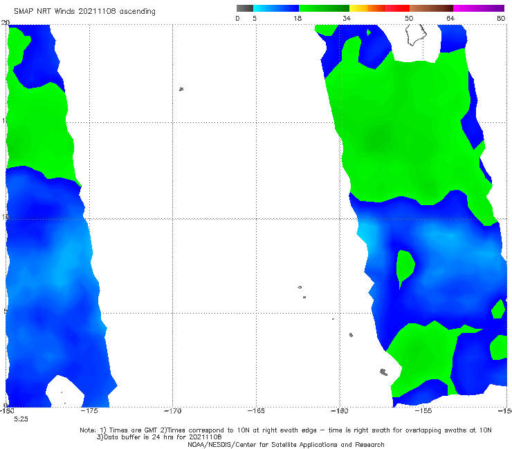Pick the yellow-orange segment of the colorbar
The width and height of the screenshot is (512, 449).
pyautogui.click(x=367, y=8)
